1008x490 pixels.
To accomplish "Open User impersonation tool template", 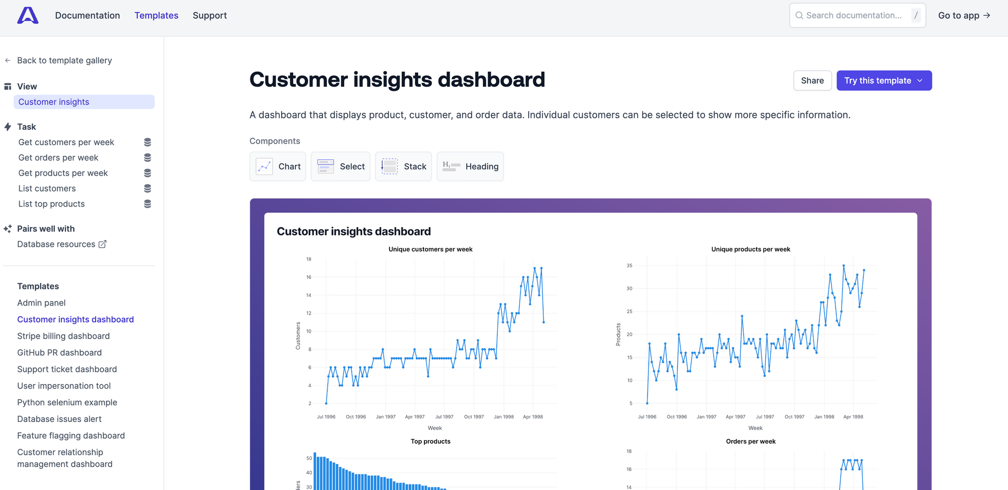I will pyautogui.click(x=64, y=386).
